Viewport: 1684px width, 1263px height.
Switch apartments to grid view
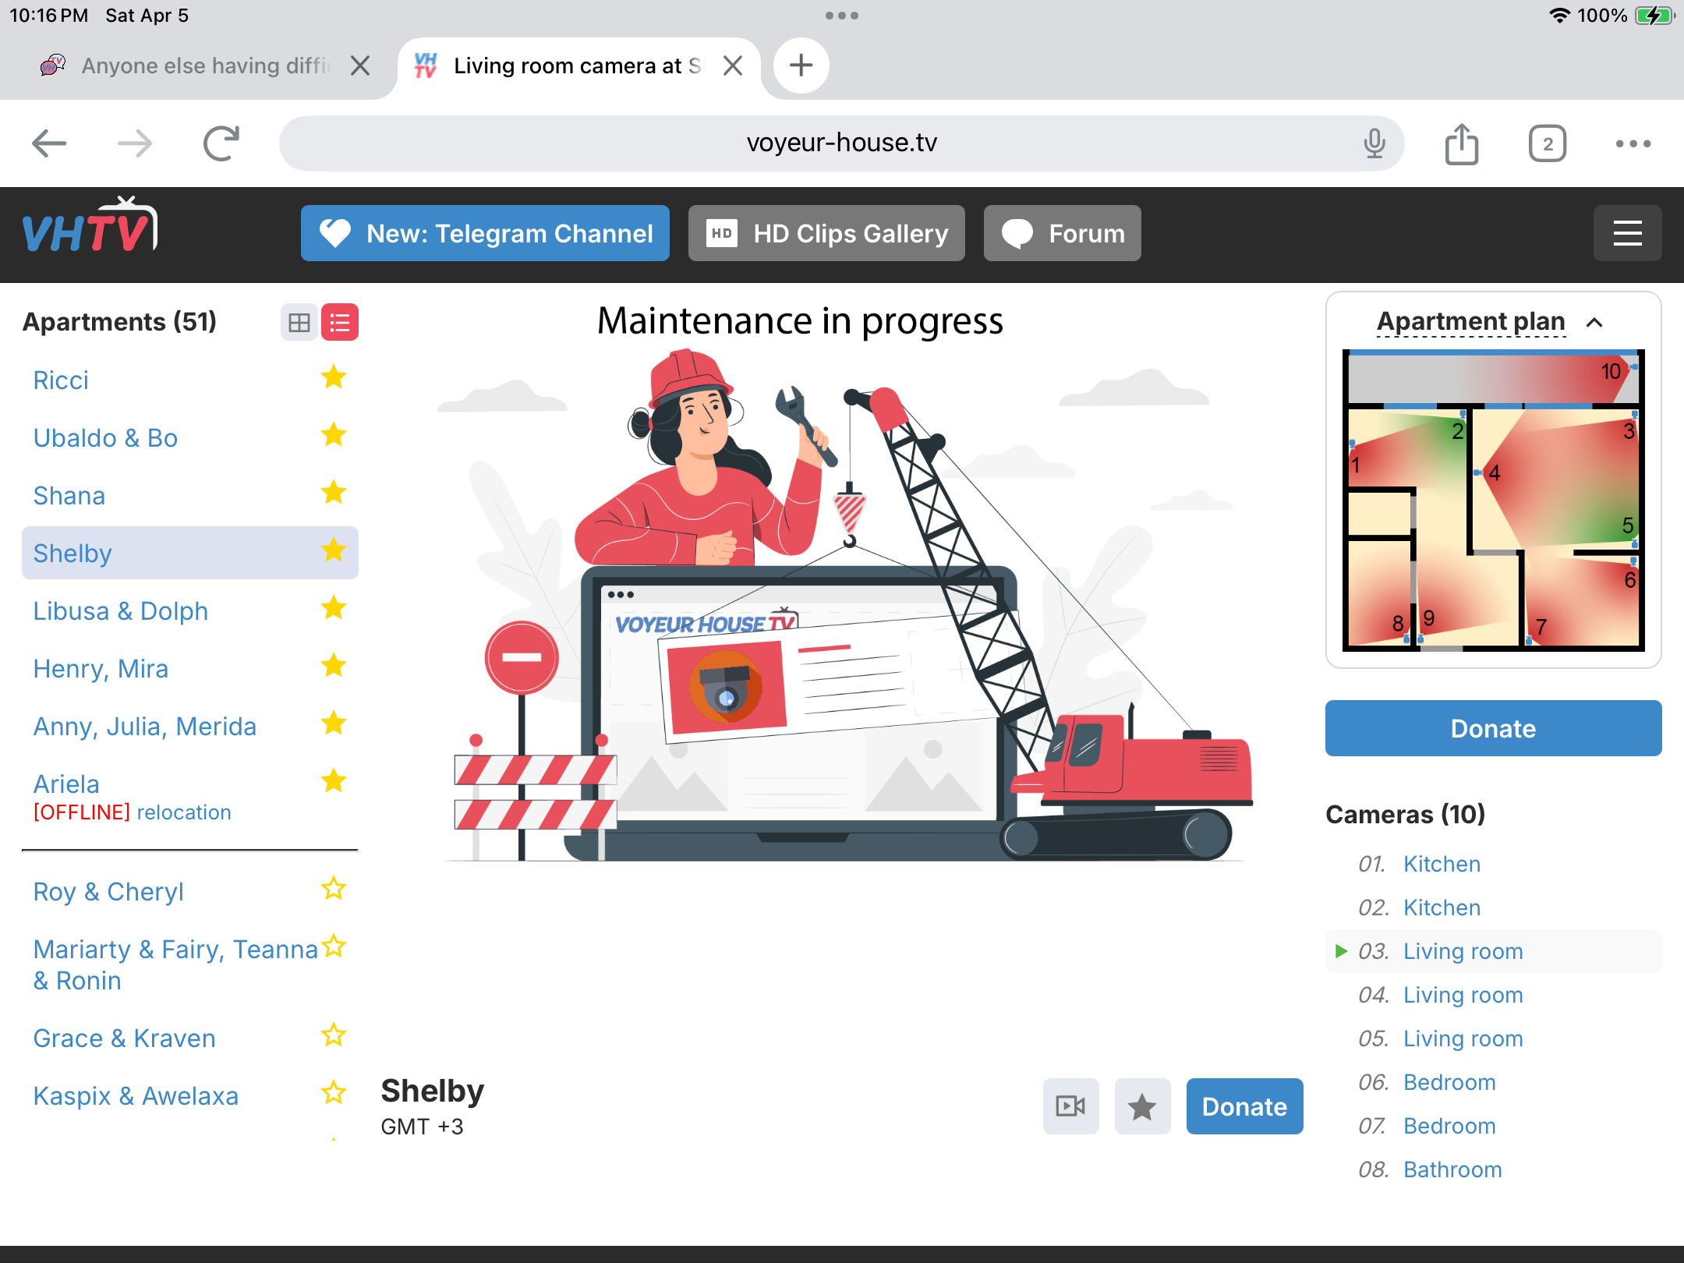[x=299, y=322]
